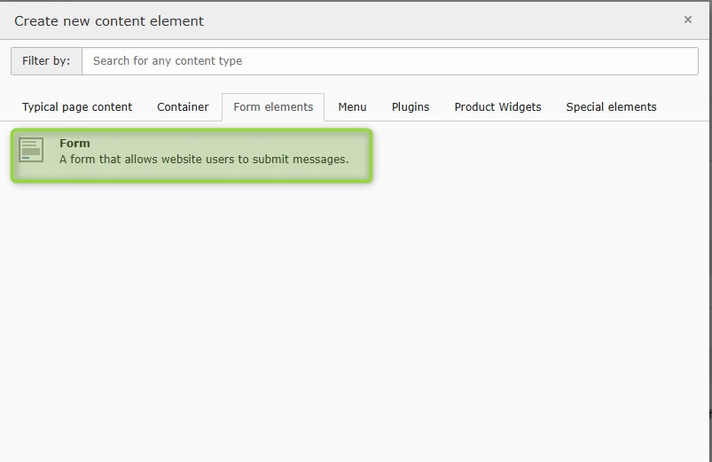This screenshot has width=712, height=462.
Task: Click the Form content element icon
Action: pos(31,150)
